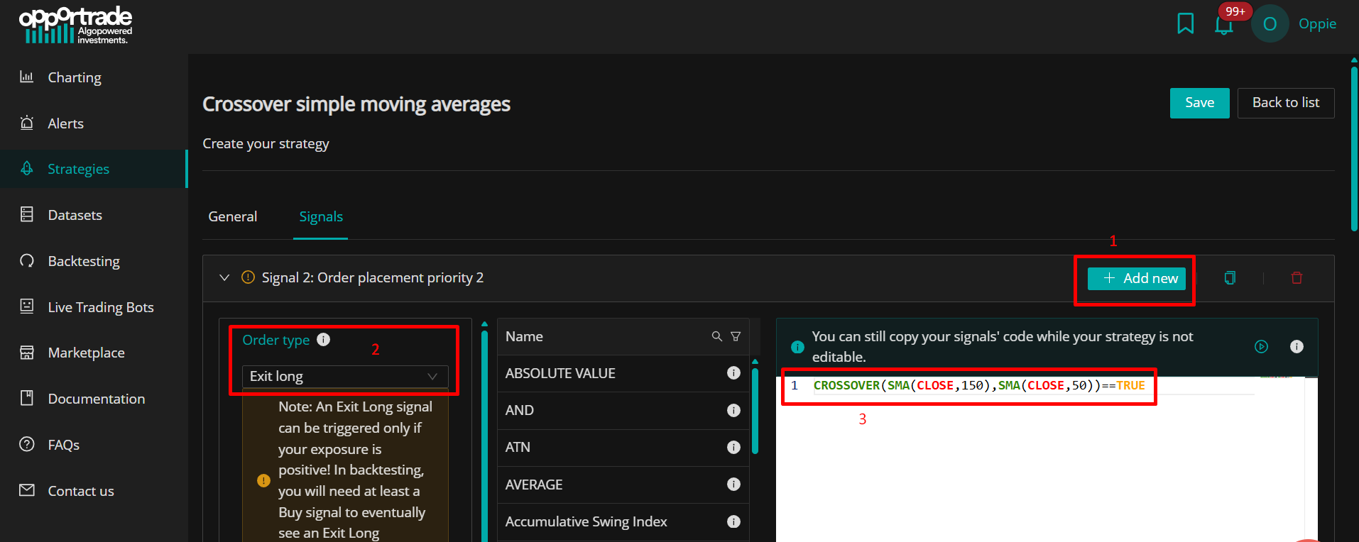
Task: Click info icon beside code editor play button
Action: (1297, 346)
